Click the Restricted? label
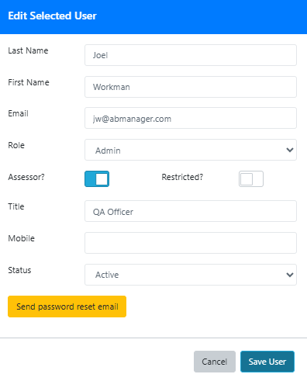Viewport: 307px width, 381px height. tap(182, 177)
